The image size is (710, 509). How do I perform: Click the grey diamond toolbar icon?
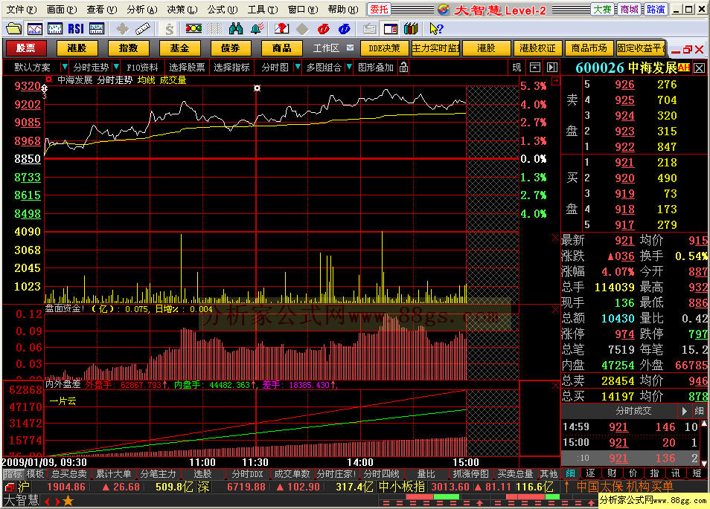[x=302, y=29]
